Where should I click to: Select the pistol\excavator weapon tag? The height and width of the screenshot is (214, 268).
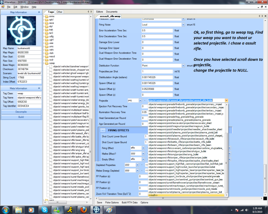point(71,120)
